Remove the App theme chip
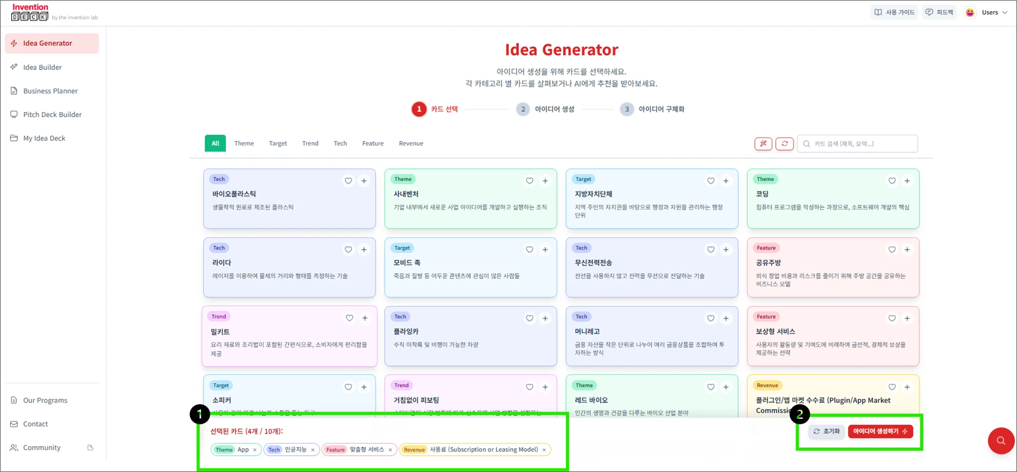This screenshot has height=472, width=1017. tap(255, 450)
